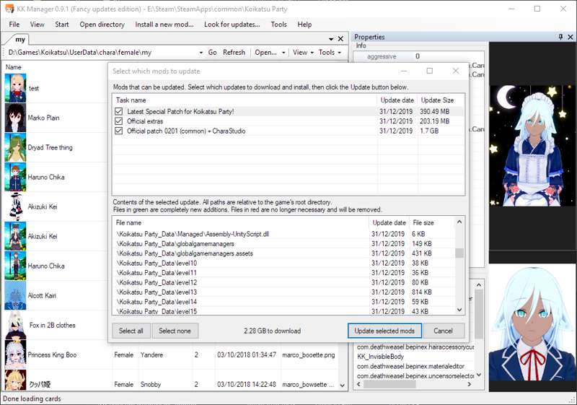Screen dimensions: 577x405
Task: Click the Open... toolbar button
Action: [x=265, y=52]
